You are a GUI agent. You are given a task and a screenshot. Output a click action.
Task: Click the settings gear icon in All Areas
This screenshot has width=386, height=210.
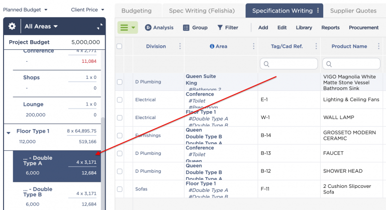pyautogui.click(x=12, y=26)
